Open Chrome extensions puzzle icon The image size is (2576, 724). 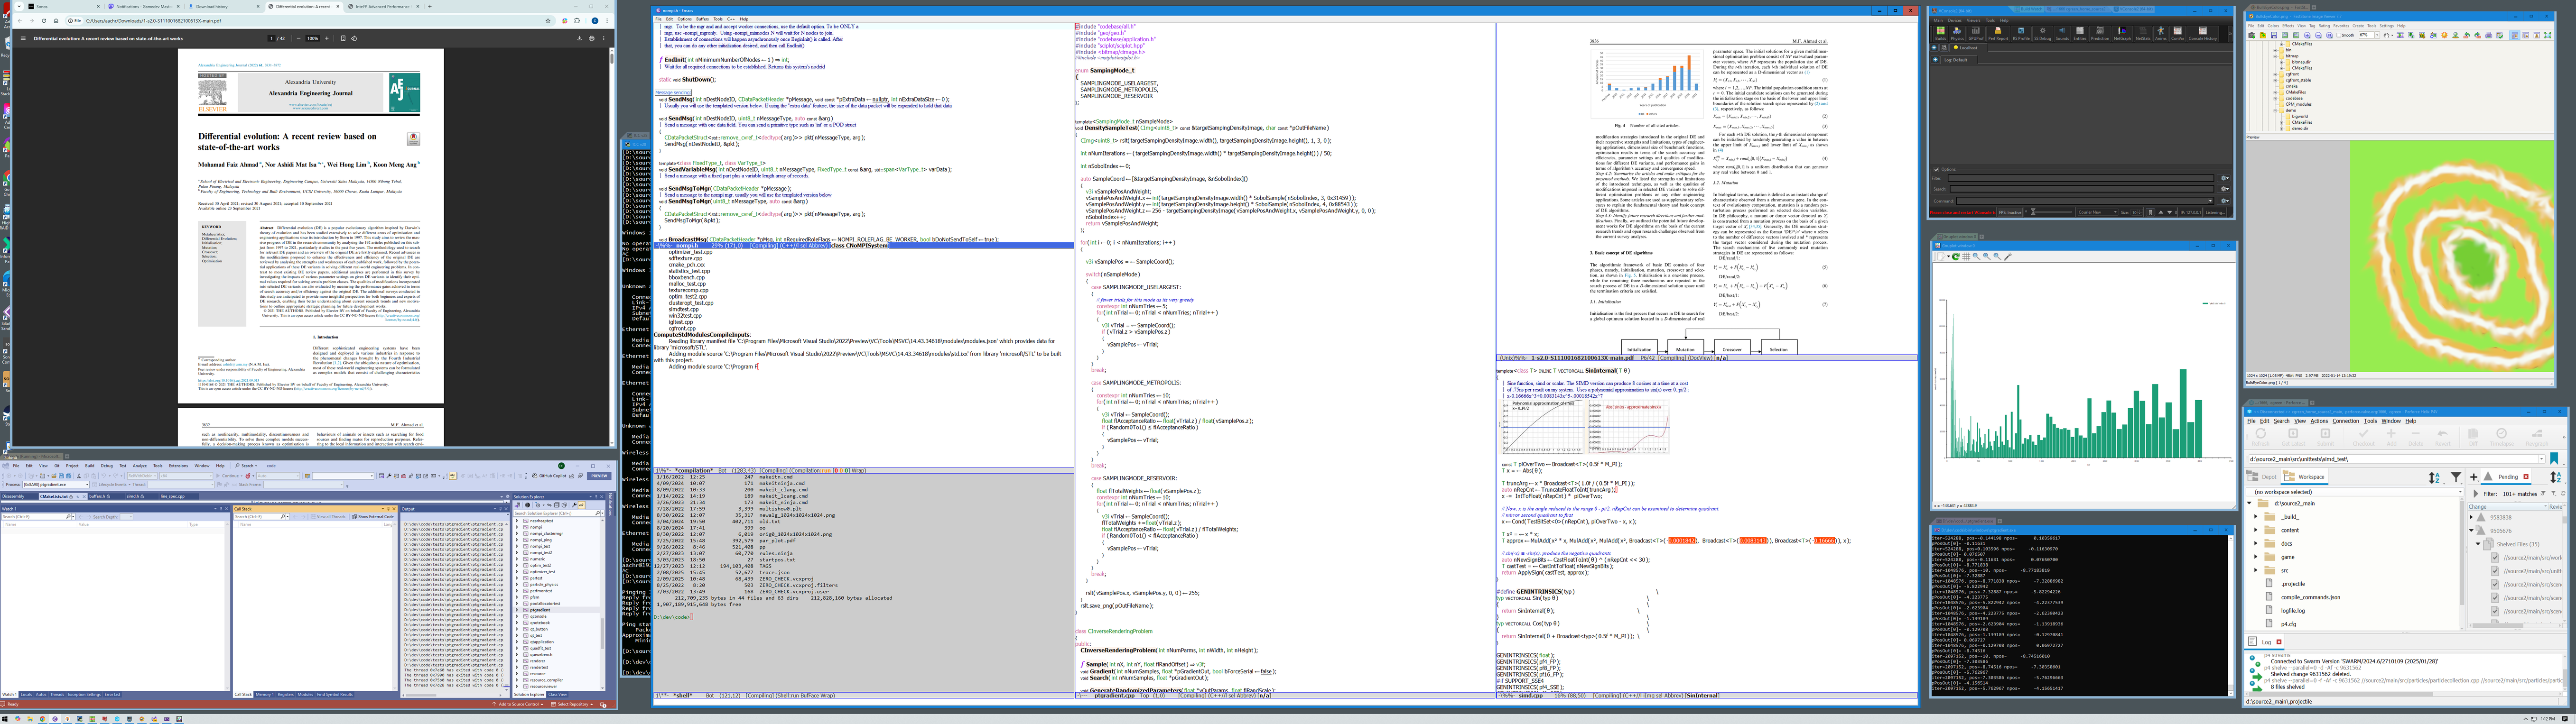coord(577,21)
